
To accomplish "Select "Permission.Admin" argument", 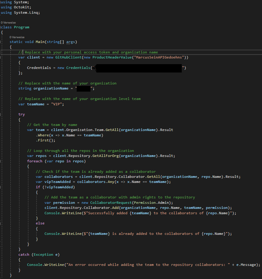I will (151, 203).
